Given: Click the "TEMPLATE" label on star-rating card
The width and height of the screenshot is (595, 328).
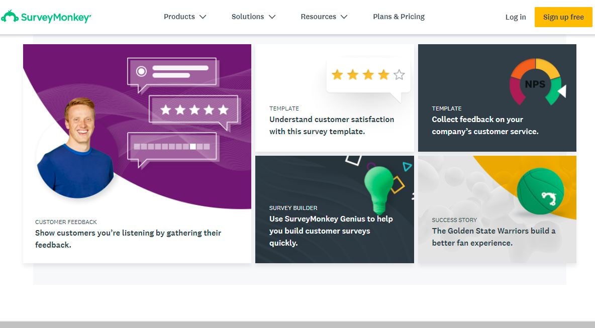Looking at the screenshot, I should (x=284, y=108).
